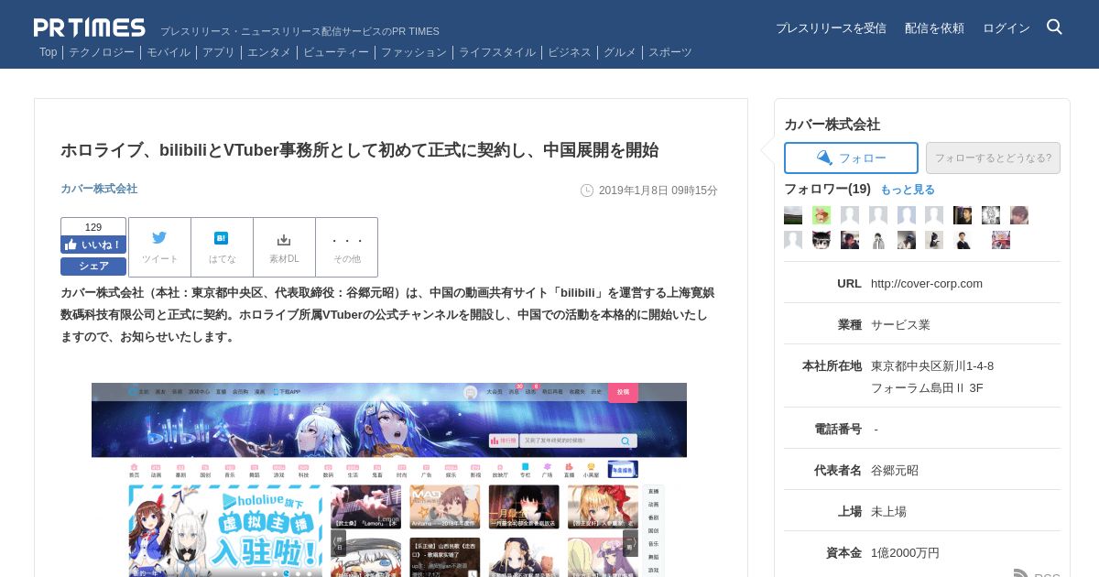
Task: Open the bilibili screenshot image
Action: [389, 480]
